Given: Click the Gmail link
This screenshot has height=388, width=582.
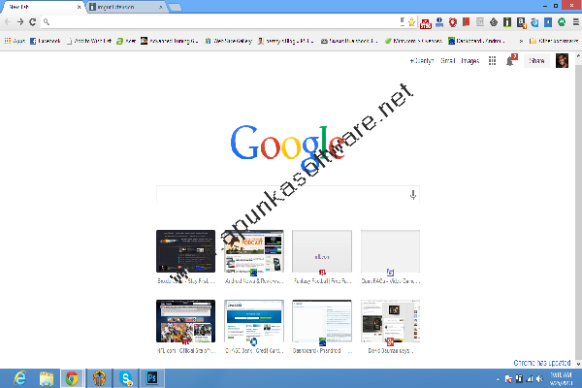Looking at the screenshot, I should (x=447, y=60).
